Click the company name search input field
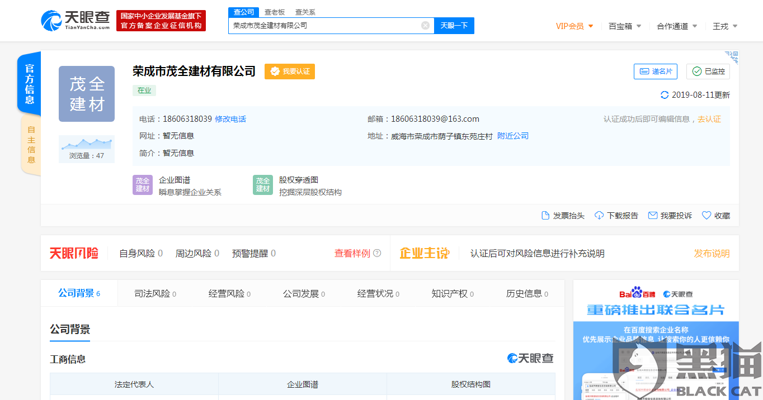The image size is (763, 400). click(x=324, y=25)
